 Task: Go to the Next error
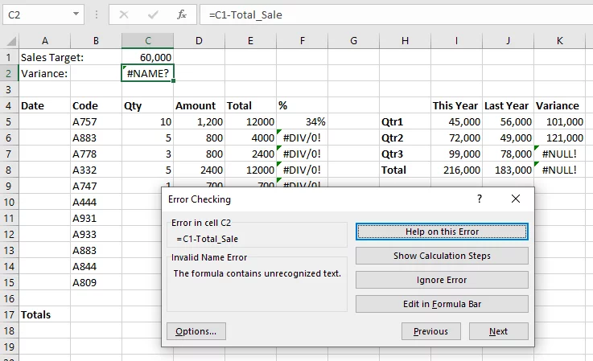tap(498, 331)
